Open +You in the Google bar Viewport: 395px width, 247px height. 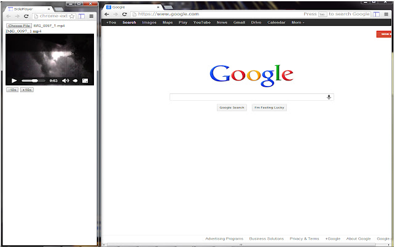pos(111,23)
